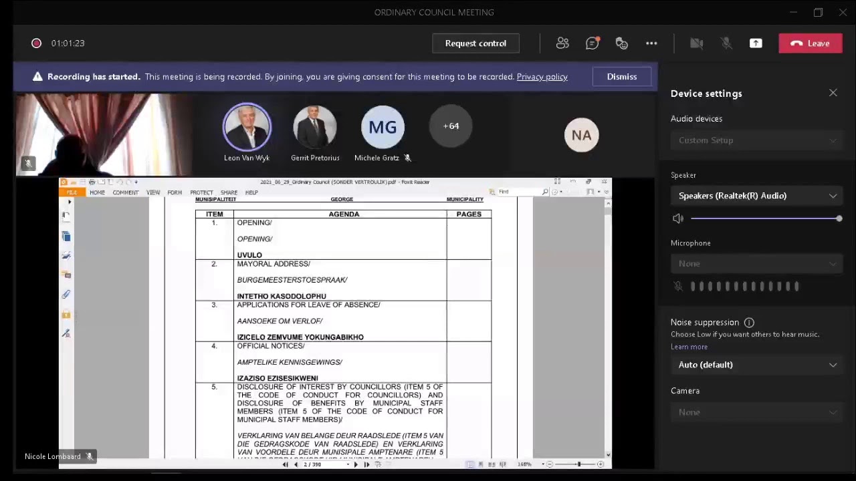Go to first page in Foxit
This screenshot has height=481, width=856.
click(x=286, y=464)
